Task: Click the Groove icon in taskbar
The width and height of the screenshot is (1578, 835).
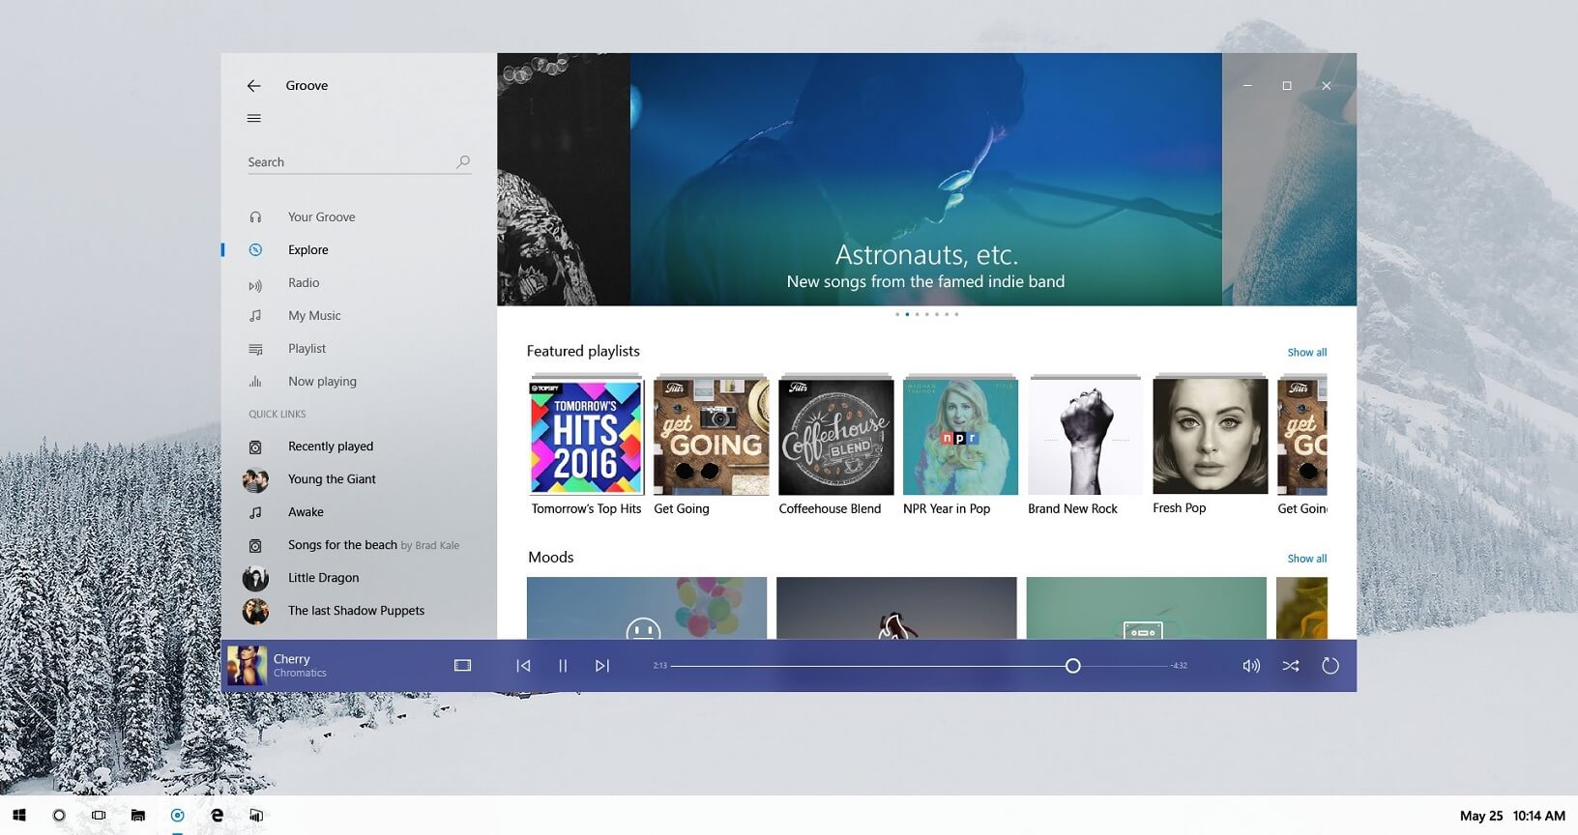Action: [178, 816]
